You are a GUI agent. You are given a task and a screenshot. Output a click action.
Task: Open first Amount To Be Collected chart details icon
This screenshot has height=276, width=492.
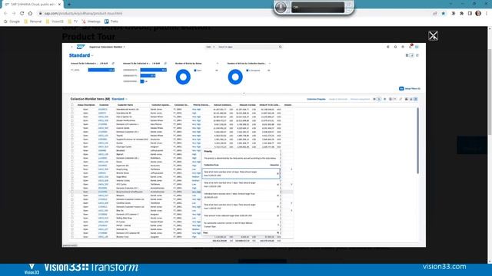click(x=113, y=63)
